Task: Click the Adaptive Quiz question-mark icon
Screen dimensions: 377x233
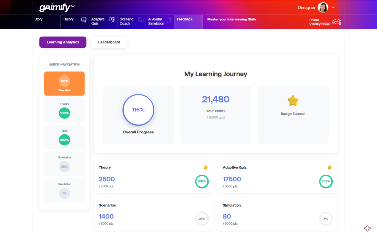Action: point(112,20)
